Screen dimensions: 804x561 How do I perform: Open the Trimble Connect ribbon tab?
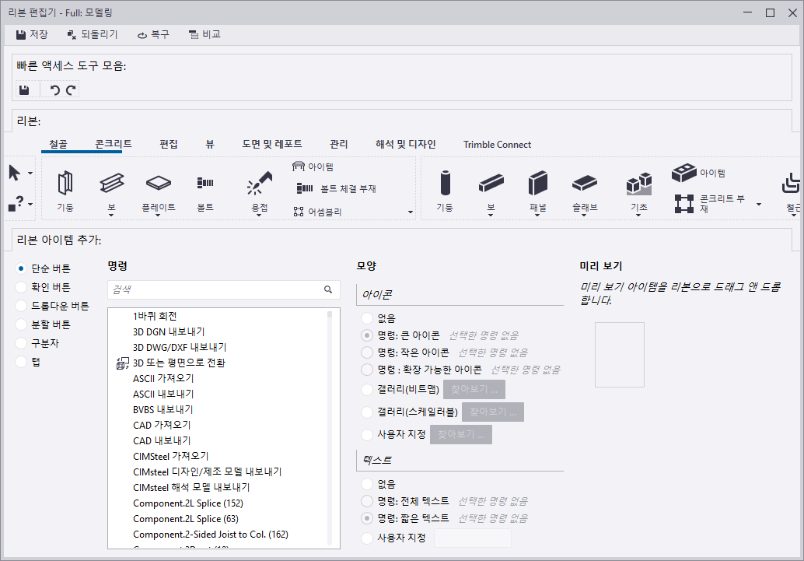click(497, 144)
